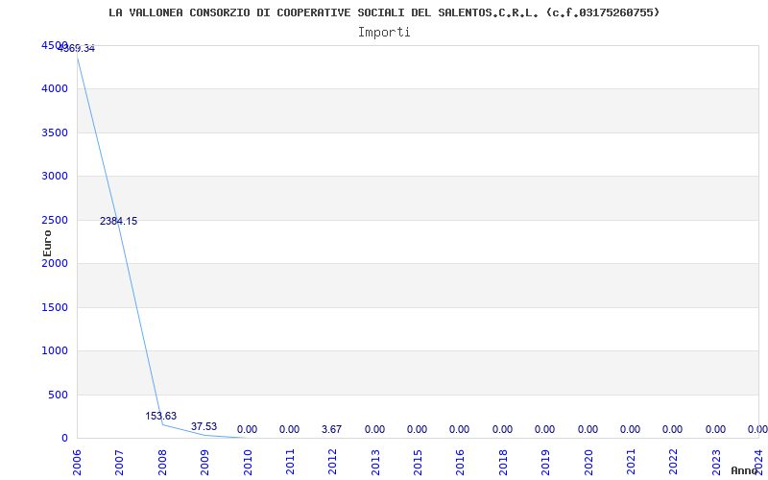The image size is (768, 480).
Task: Select the Importi subtitle text
Action: [384, 33]
